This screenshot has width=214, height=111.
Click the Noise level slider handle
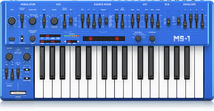pos(116,18)
